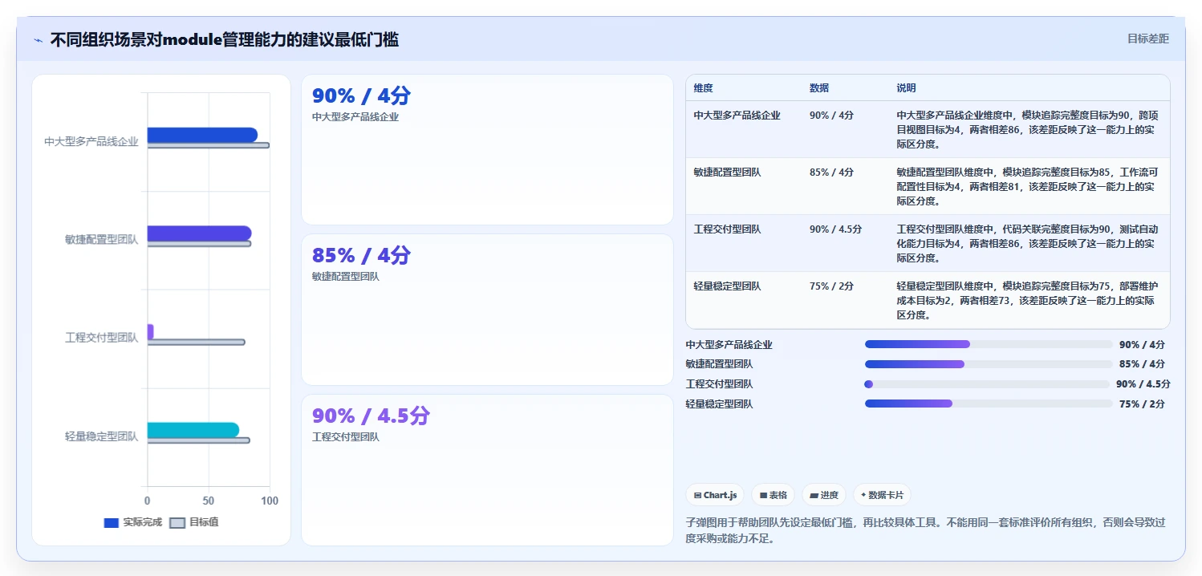The height and width of the screenshot is (576, 1202).
Task: Click the 进度 chip
Action: coord(824,495)
